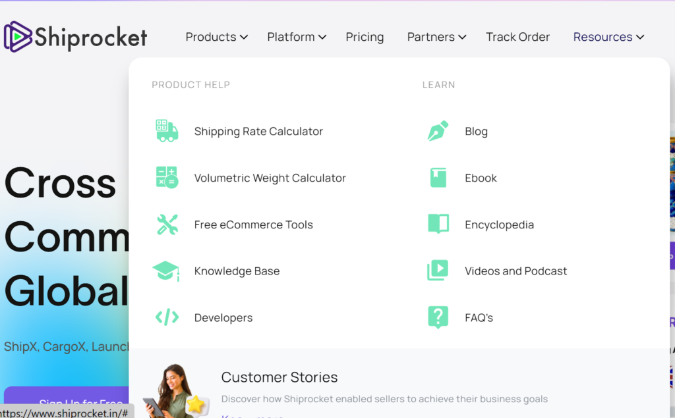Click the Knowledge Base graduation cap icon
The width and height of the screenshot is (675, 418).
(166, 271)
